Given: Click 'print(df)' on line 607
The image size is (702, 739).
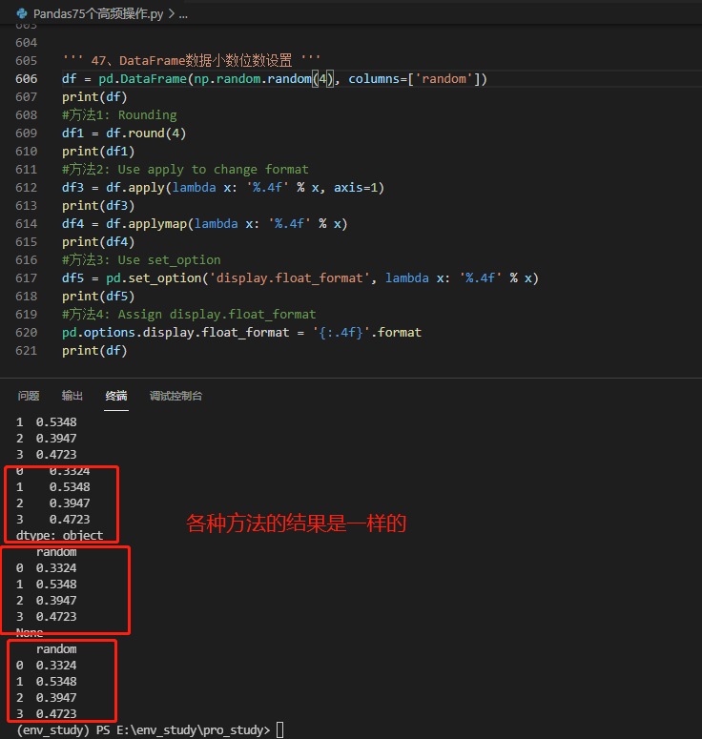Looking at the screenshot, I should 94,97.
